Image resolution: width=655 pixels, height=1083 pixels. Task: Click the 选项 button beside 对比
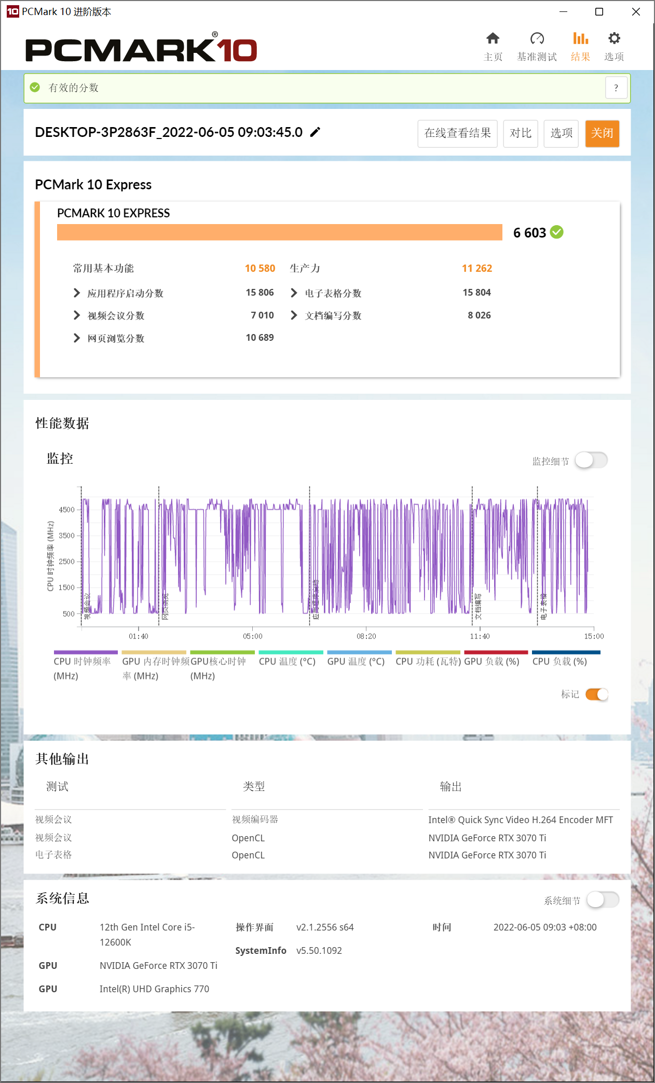561,133
